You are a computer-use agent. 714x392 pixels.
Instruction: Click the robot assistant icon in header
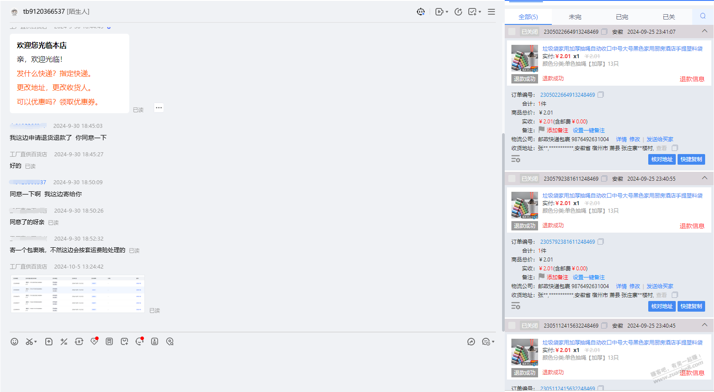point(421,12)
